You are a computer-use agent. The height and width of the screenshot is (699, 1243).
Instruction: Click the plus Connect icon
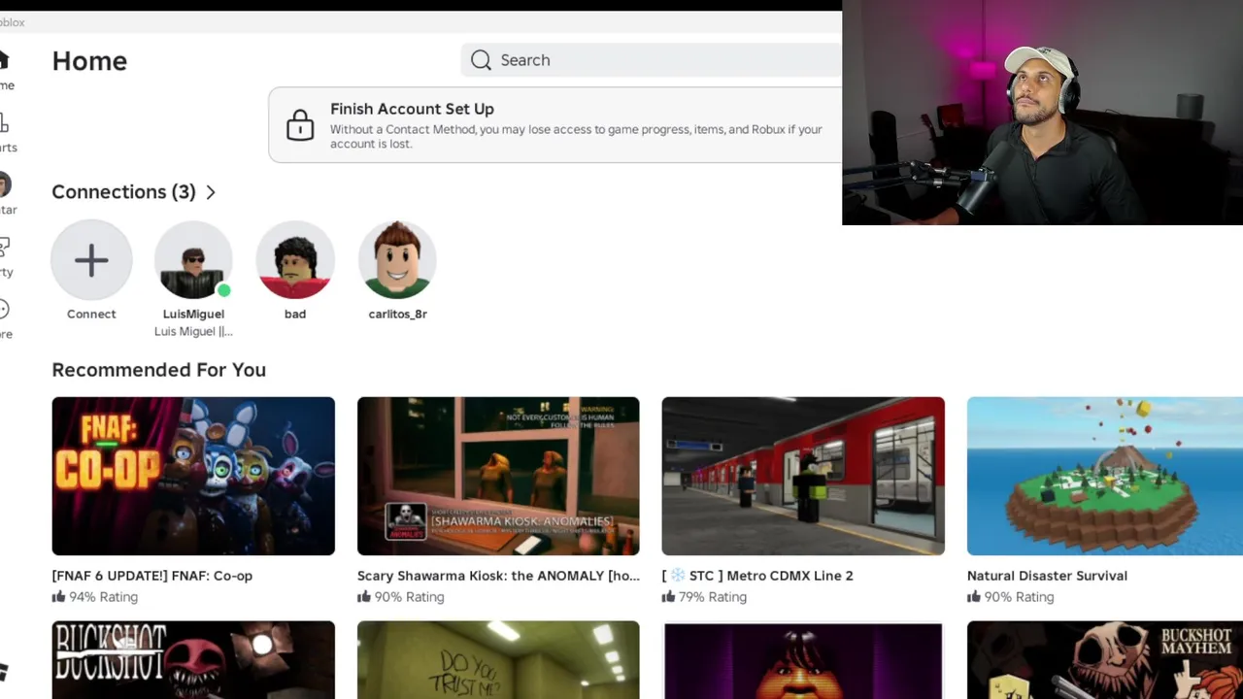91,260
